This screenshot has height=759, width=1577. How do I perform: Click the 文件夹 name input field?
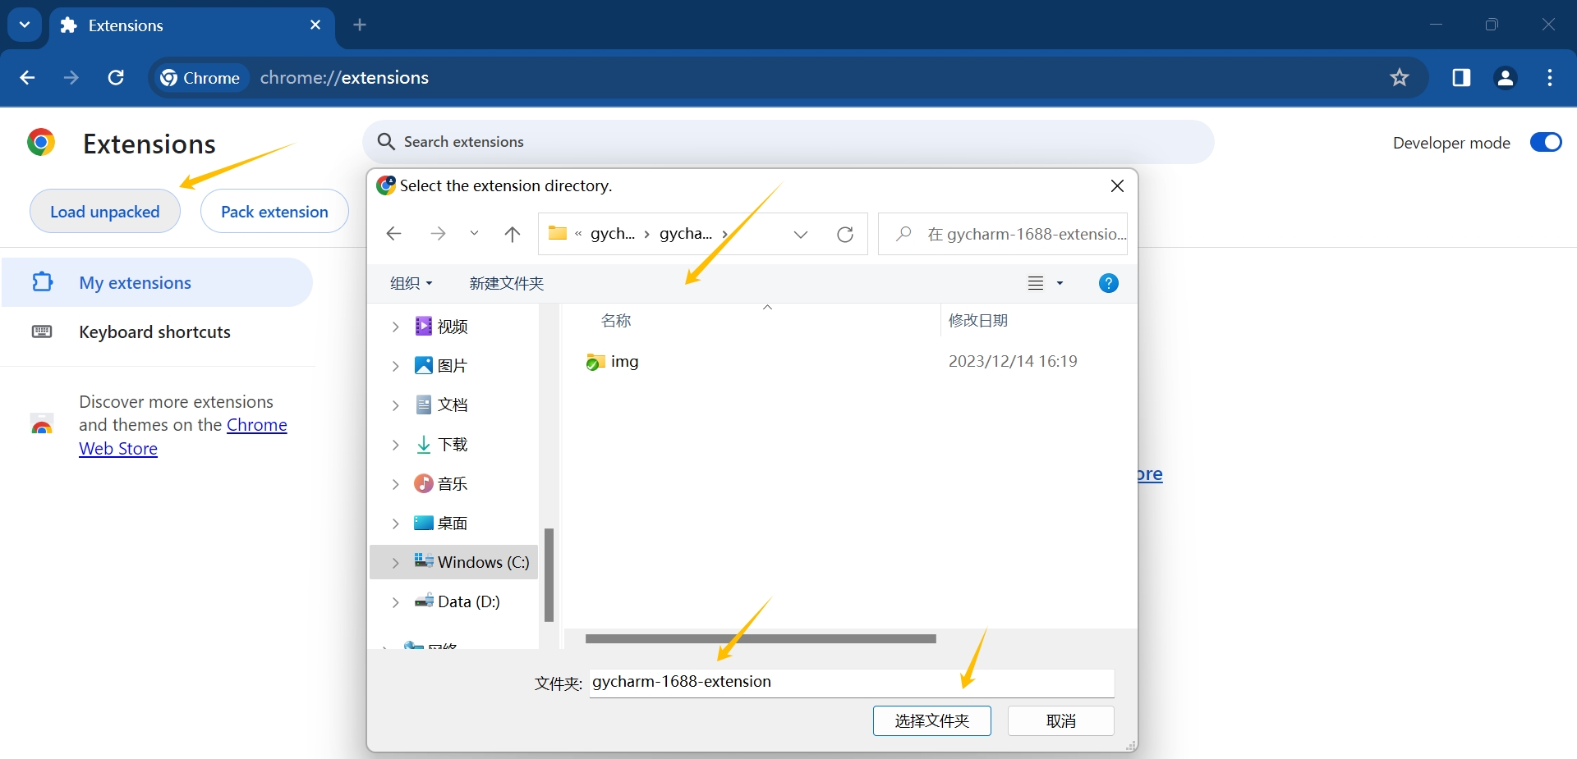[852, 683]
